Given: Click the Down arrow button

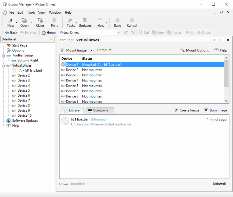Looking at the screenshot, I should point(204,32).
